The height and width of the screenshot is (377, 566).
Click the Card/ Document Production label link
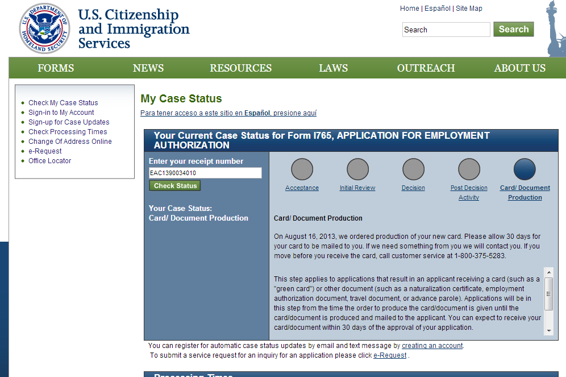[525, 192]
